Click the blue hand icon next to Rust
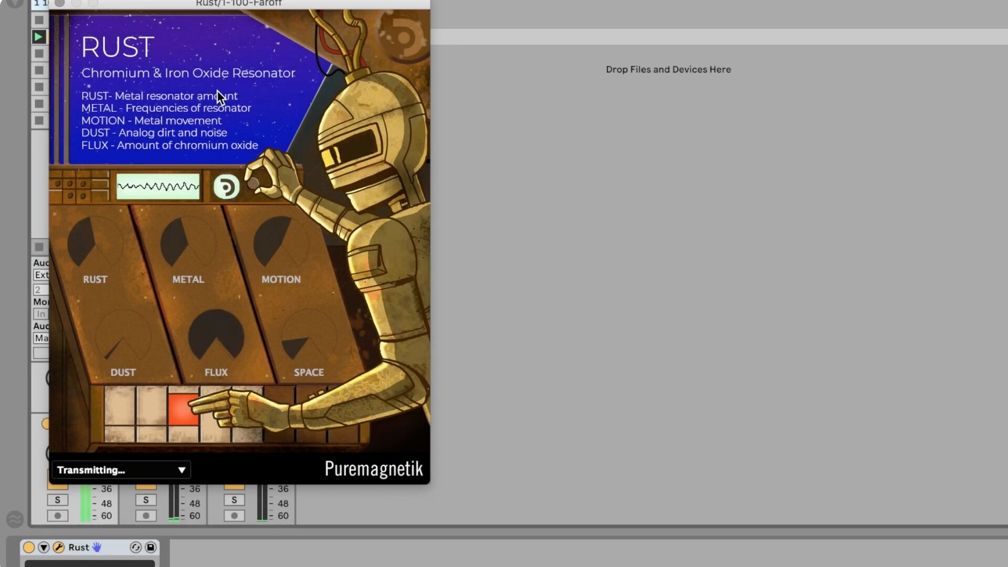Screen dimensions: 1008x567 97,547
